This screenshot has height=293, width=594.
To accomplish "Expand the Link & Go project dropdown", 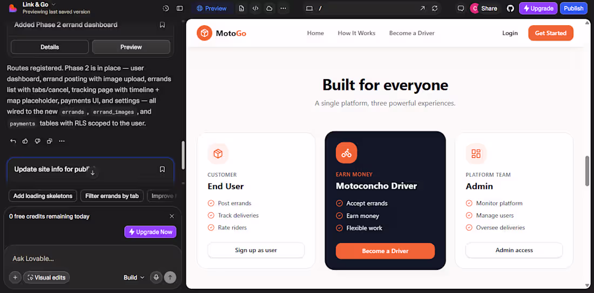I will [39, 4].
